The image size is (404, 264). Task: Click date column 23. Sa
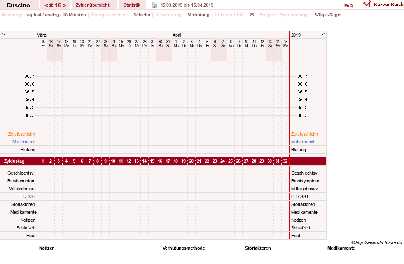pyautogui.click(x=106, y=44)
